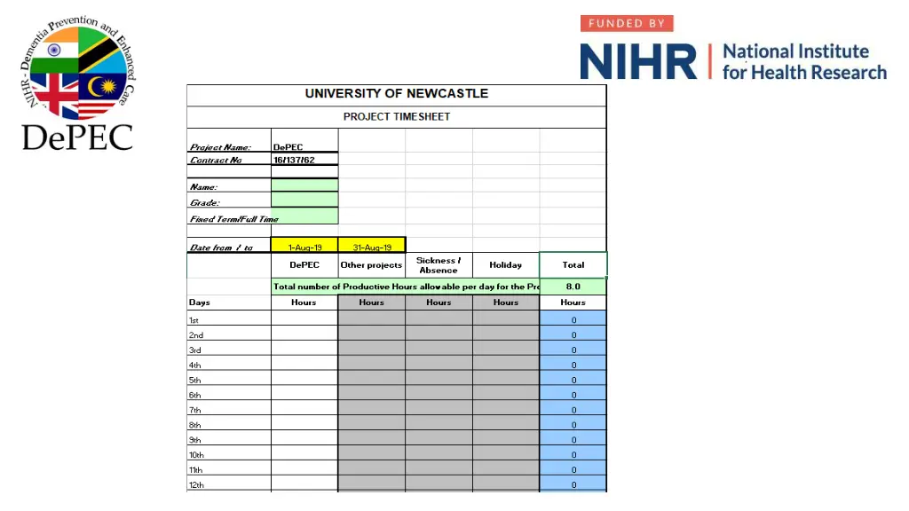Select the 10th day row label
This screenshot has height=511, width=909.
point(196,455)
